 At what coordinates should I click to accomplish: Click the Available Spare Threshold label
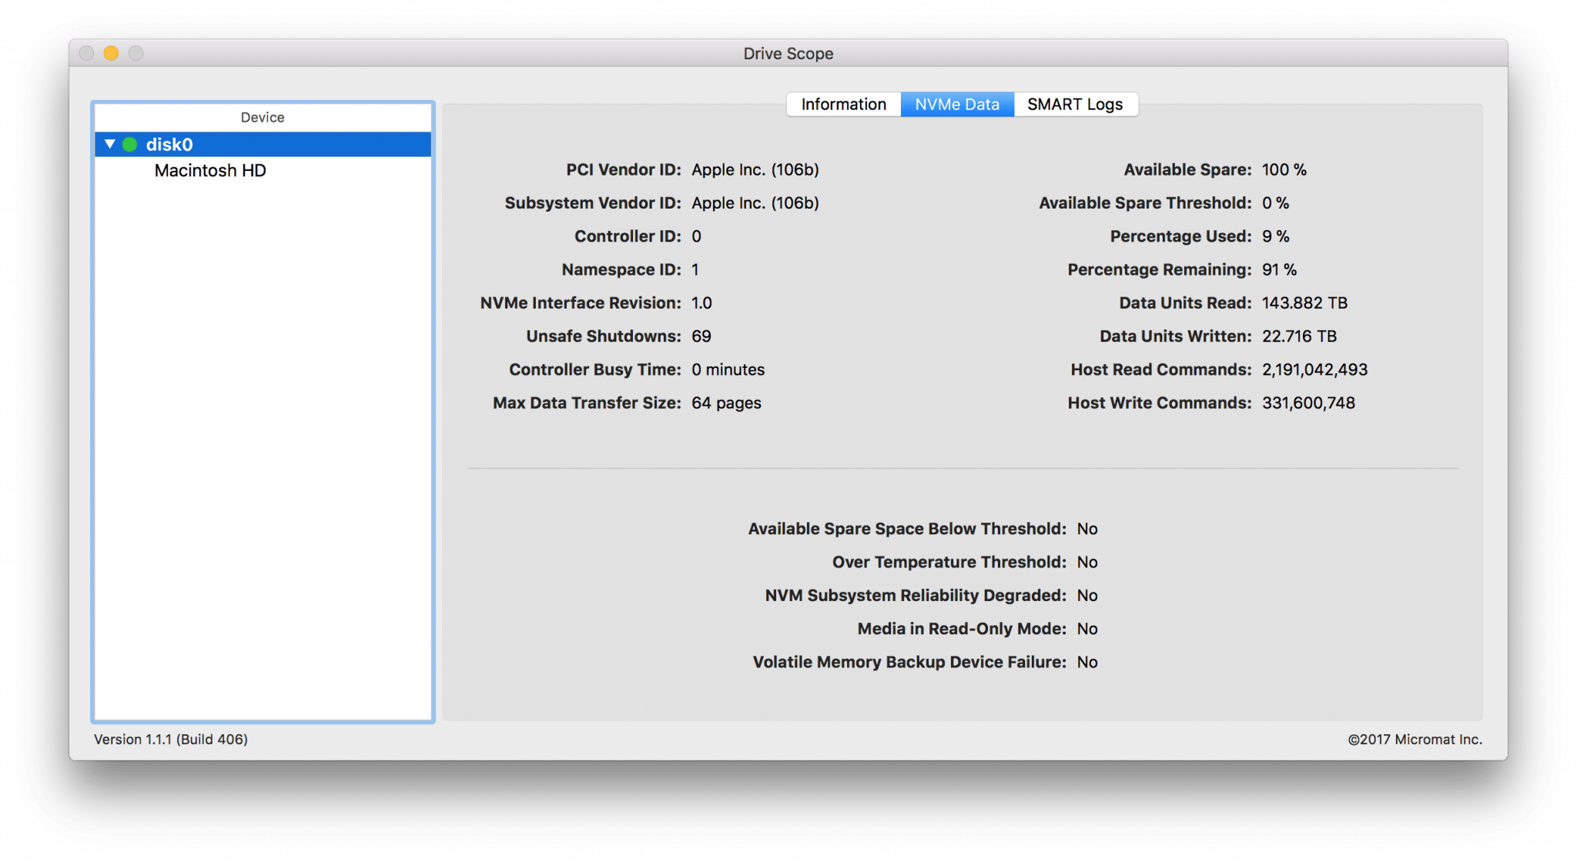pos(1145,202)
